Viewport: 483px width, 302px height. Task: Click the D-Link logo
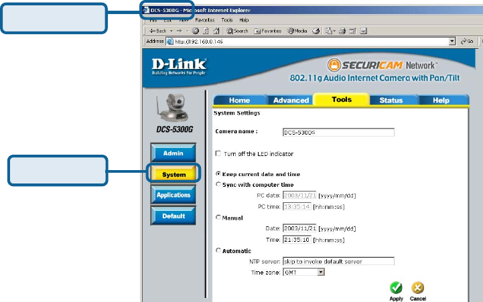click(179, 66)
